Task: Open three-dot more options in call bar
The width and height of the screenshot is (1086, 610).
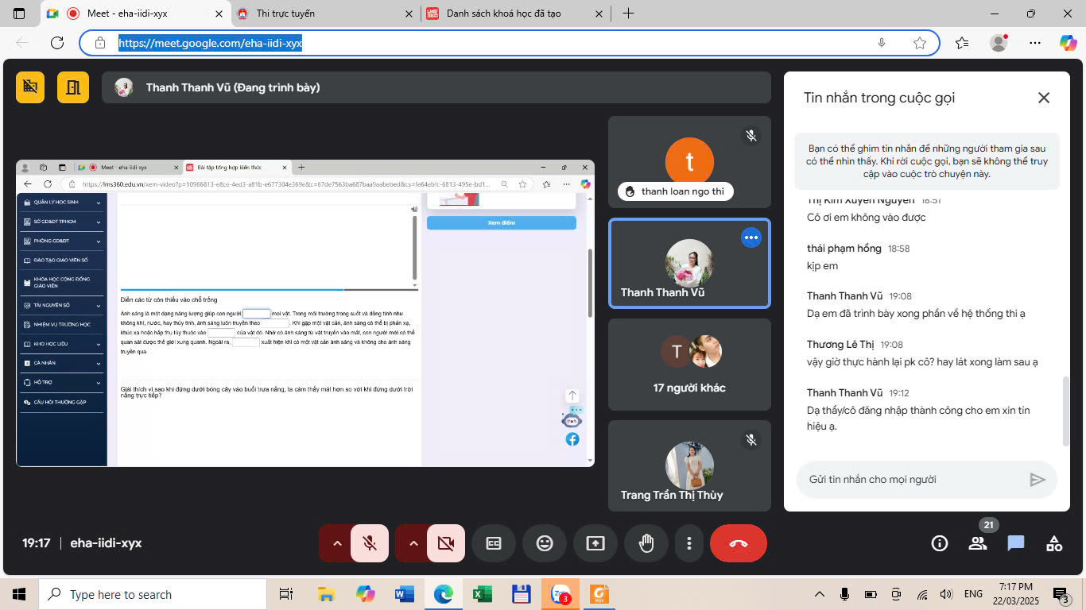Action: coord(688,543)
